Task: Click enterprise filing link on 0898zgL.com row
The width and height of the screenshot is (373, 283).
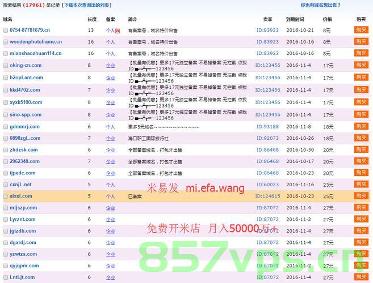Action: (111, 139)
